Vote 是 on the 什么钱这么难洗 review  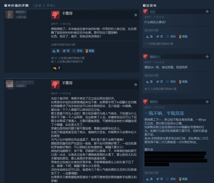[149, 37]
